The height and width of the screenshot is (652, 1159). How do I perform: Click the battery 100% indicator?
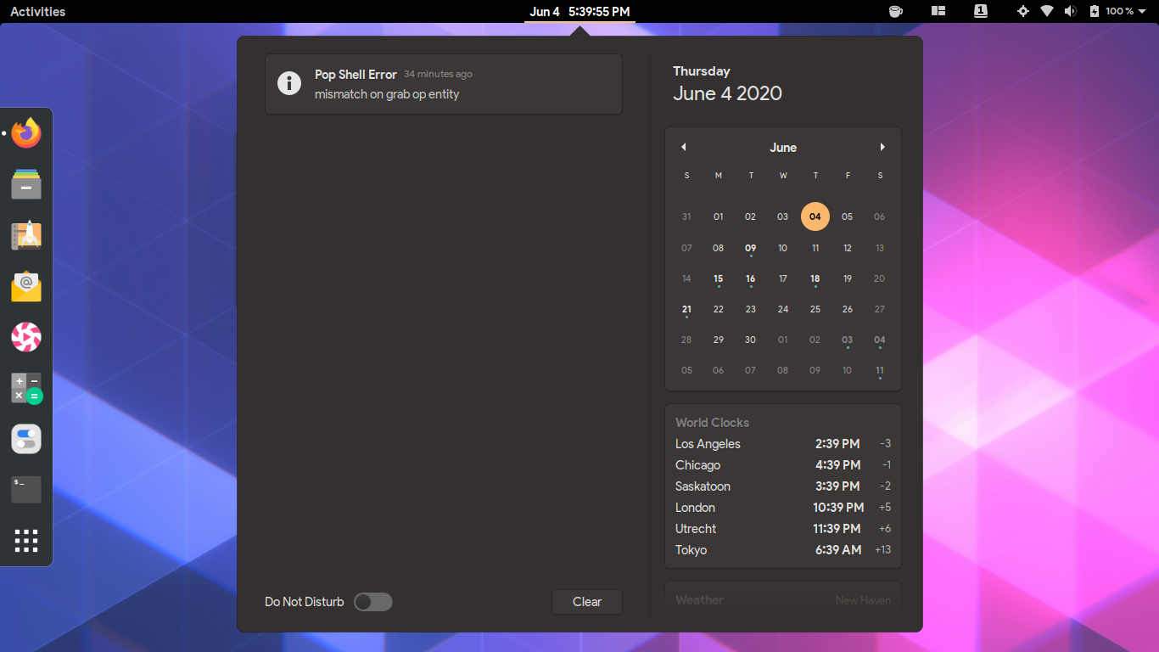pos(1111,11)
